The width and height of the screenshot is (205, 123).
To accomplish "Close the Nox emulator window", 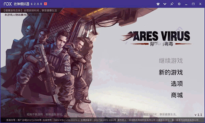I will click(x=200, y=4).
